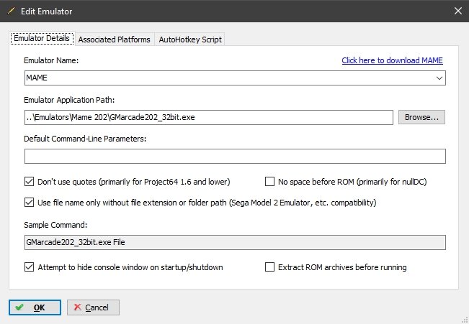This screenshot has width=469, height=324.
Task: Check 'Extract ROM archives before running'
Action: 269,267
